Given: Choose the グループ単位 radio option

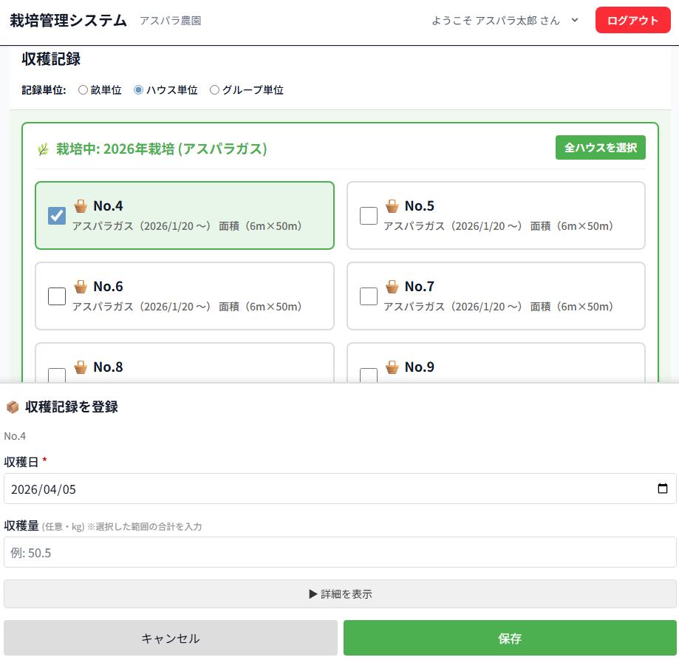Looking at the screenshot, I should [214, 90].
